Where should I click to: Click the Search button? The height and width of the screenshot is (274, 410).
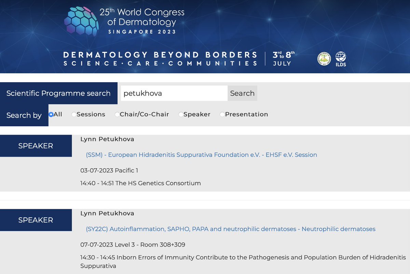242,93
